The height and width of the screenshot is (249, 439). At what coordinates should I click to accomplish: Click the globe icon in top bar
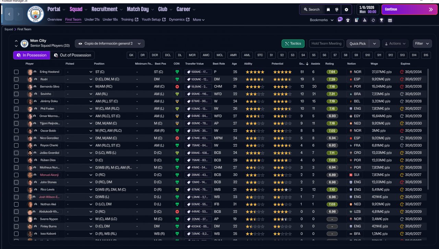(337, 10)
